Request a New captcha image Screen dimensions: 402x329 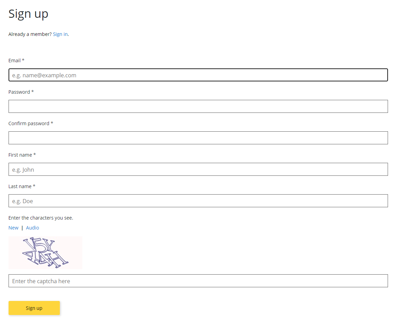(13, 228)
